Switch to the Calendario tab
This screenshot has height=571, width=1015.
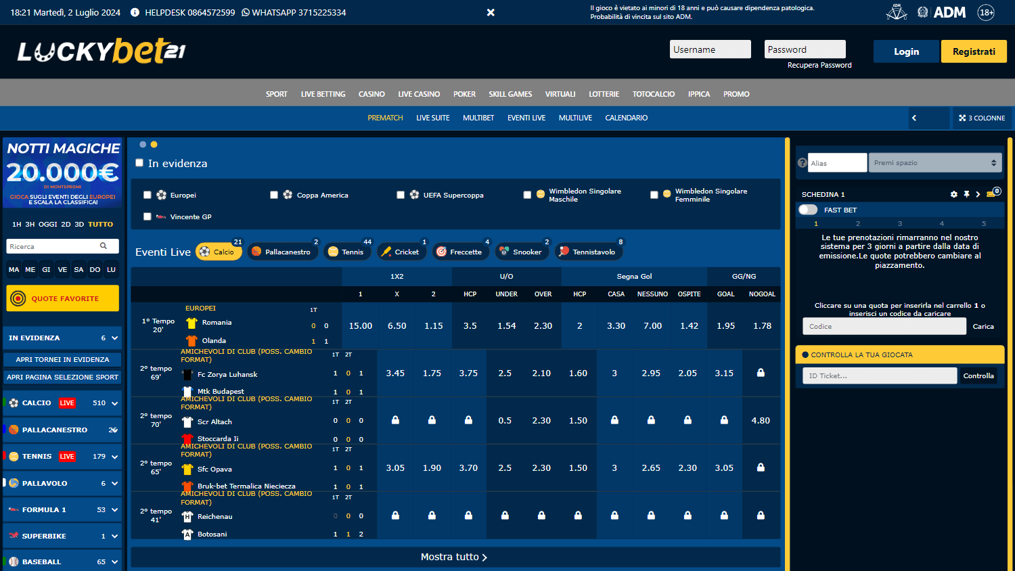(x=627, y=118)
